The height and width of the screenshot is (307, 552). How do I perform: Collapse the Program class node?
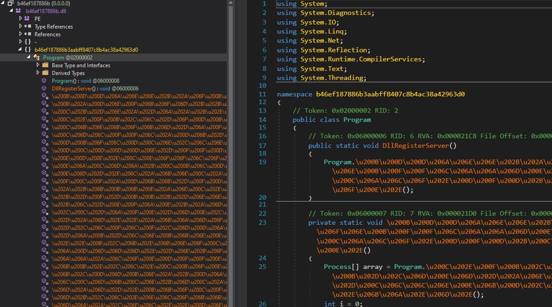(x=29, y=58)
